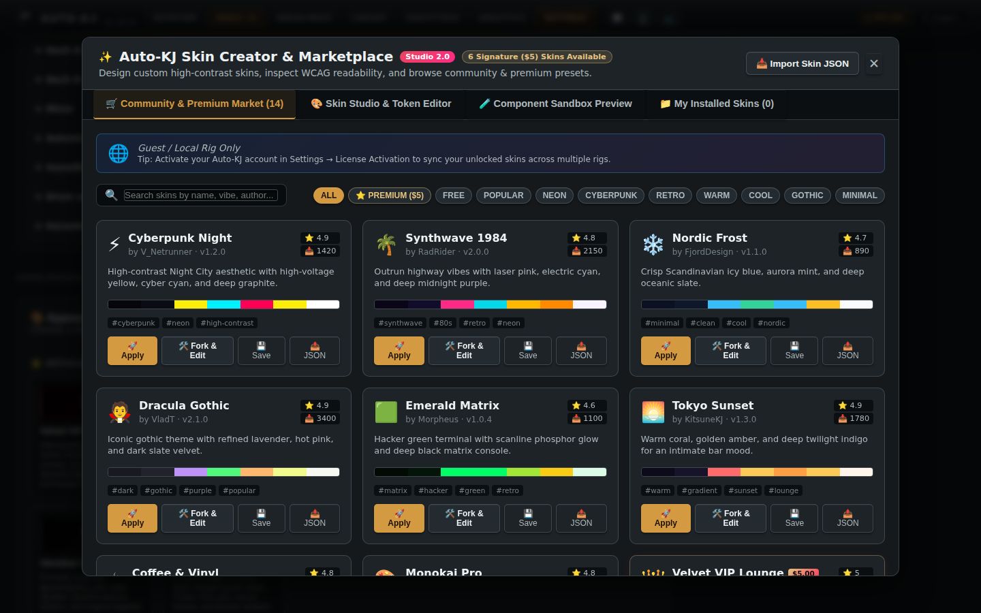Select the ALL filter chip
The width and height of the screenshot is (981, 613).
click(328, 195)
